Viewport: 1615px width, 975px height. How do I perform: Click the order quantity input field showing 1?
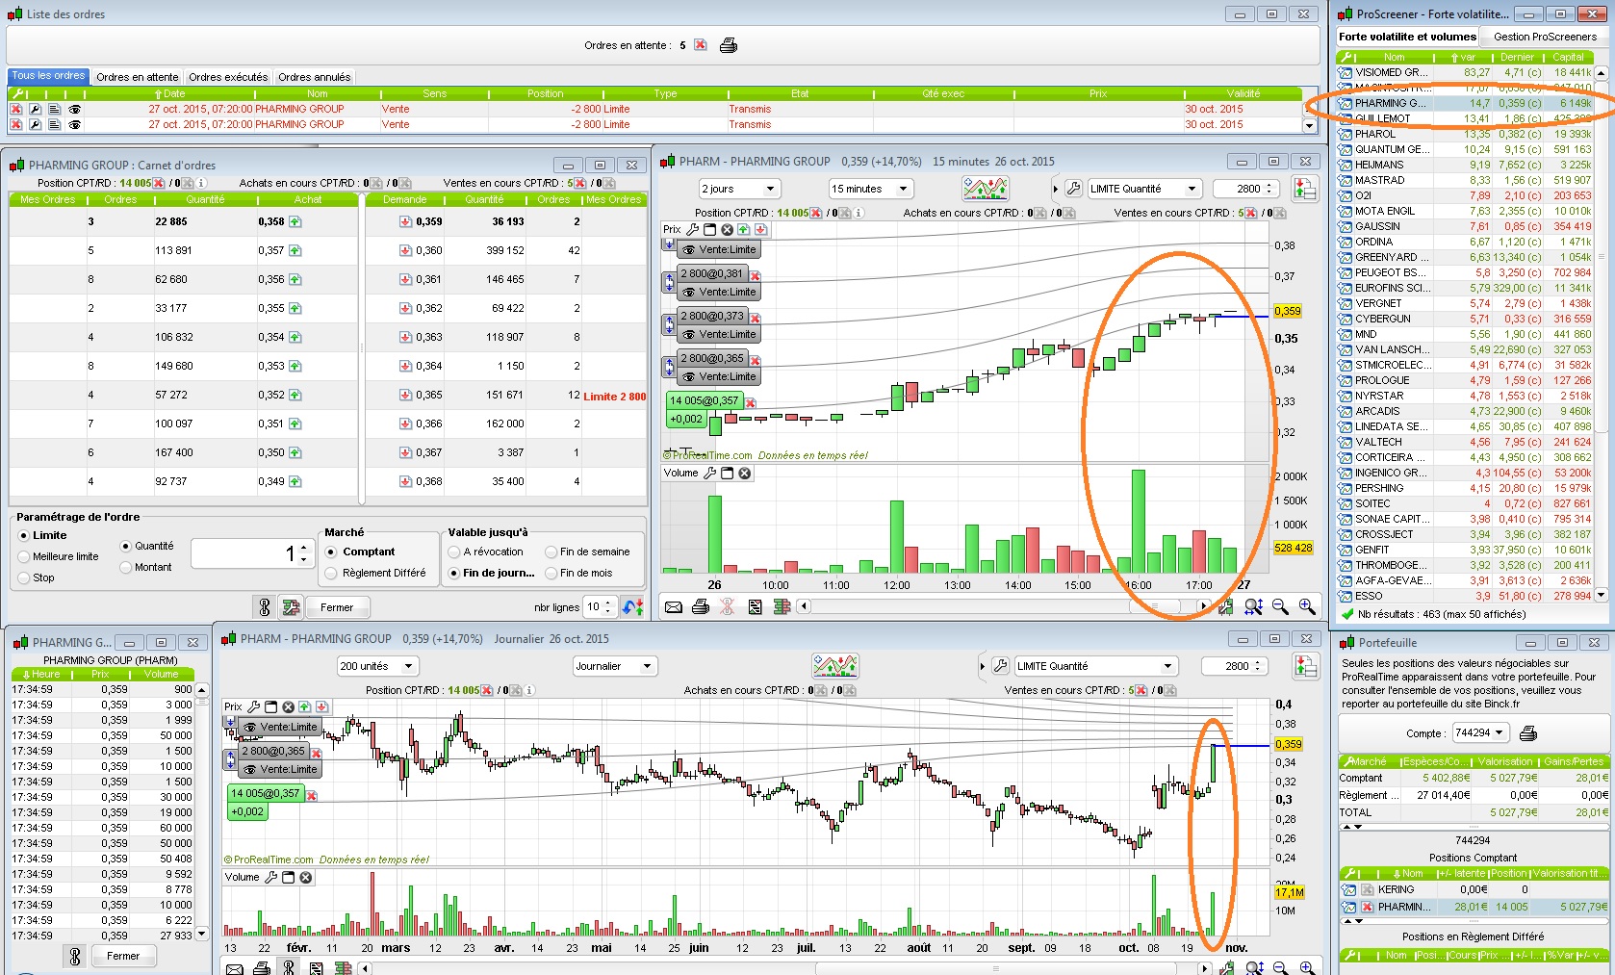click(253, 554)
